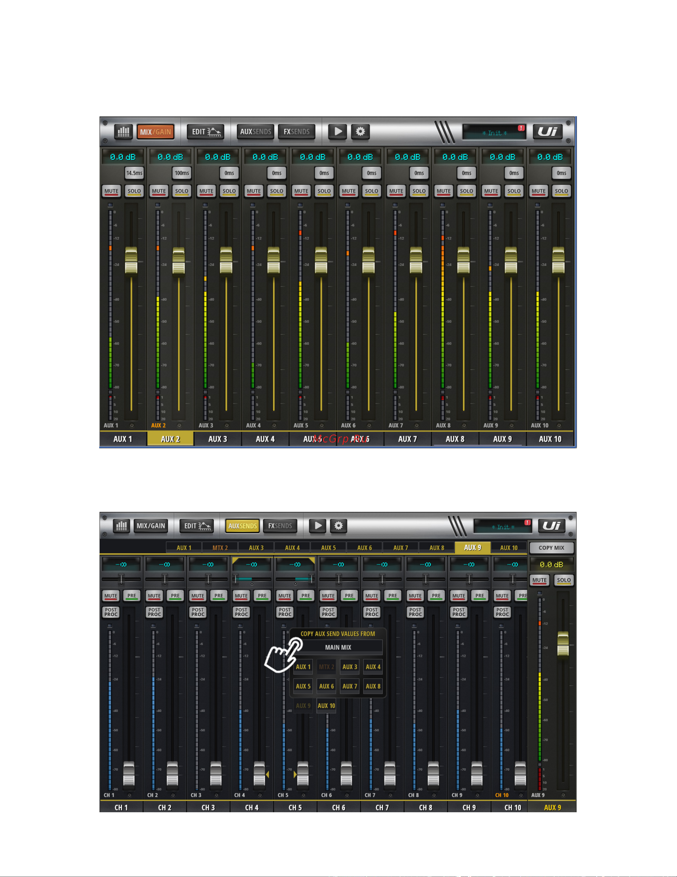Mute the AUX 9 master strip

[539, 580]
